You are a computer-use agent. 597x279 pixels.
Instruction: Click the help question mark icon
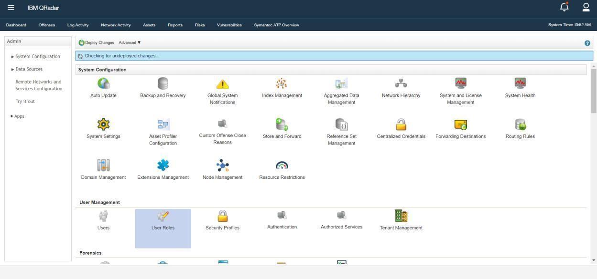point(587,43)
